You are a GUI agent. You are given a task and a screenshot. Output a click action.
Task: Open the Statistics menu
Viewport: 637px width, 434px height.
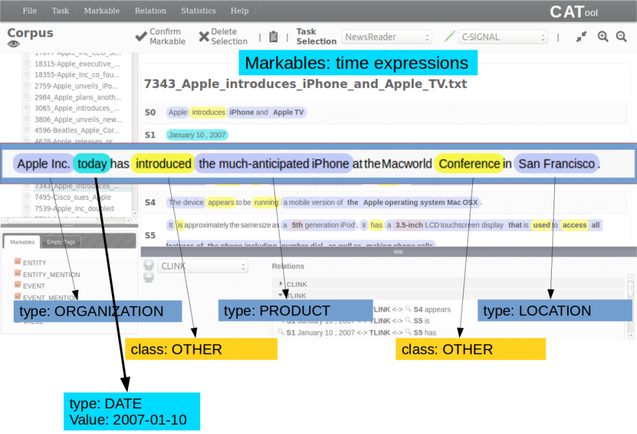(x=198, y=11)
